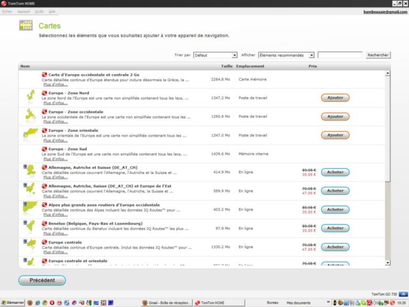Click the TomTom icon beside Europe centrale title
This screenshot has width=409, height=307.
44,242
